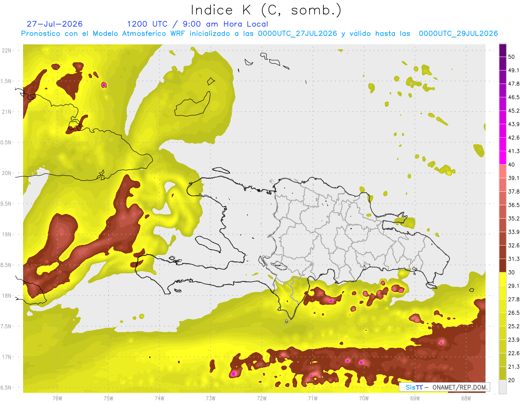
Task: Click the color bar value '50'
Action: tap(512, 57)
